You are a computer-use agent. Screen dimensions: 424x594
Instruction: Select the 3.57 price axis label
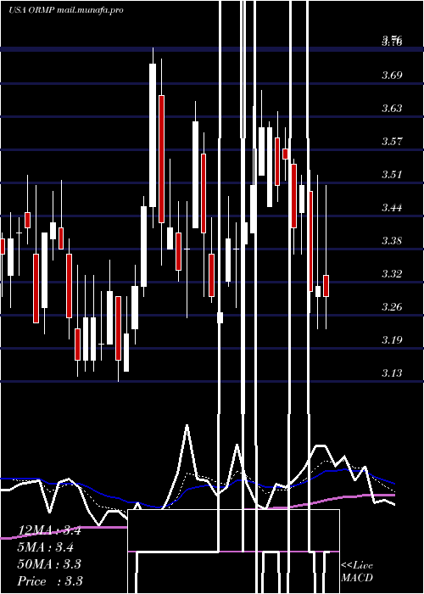392,142
